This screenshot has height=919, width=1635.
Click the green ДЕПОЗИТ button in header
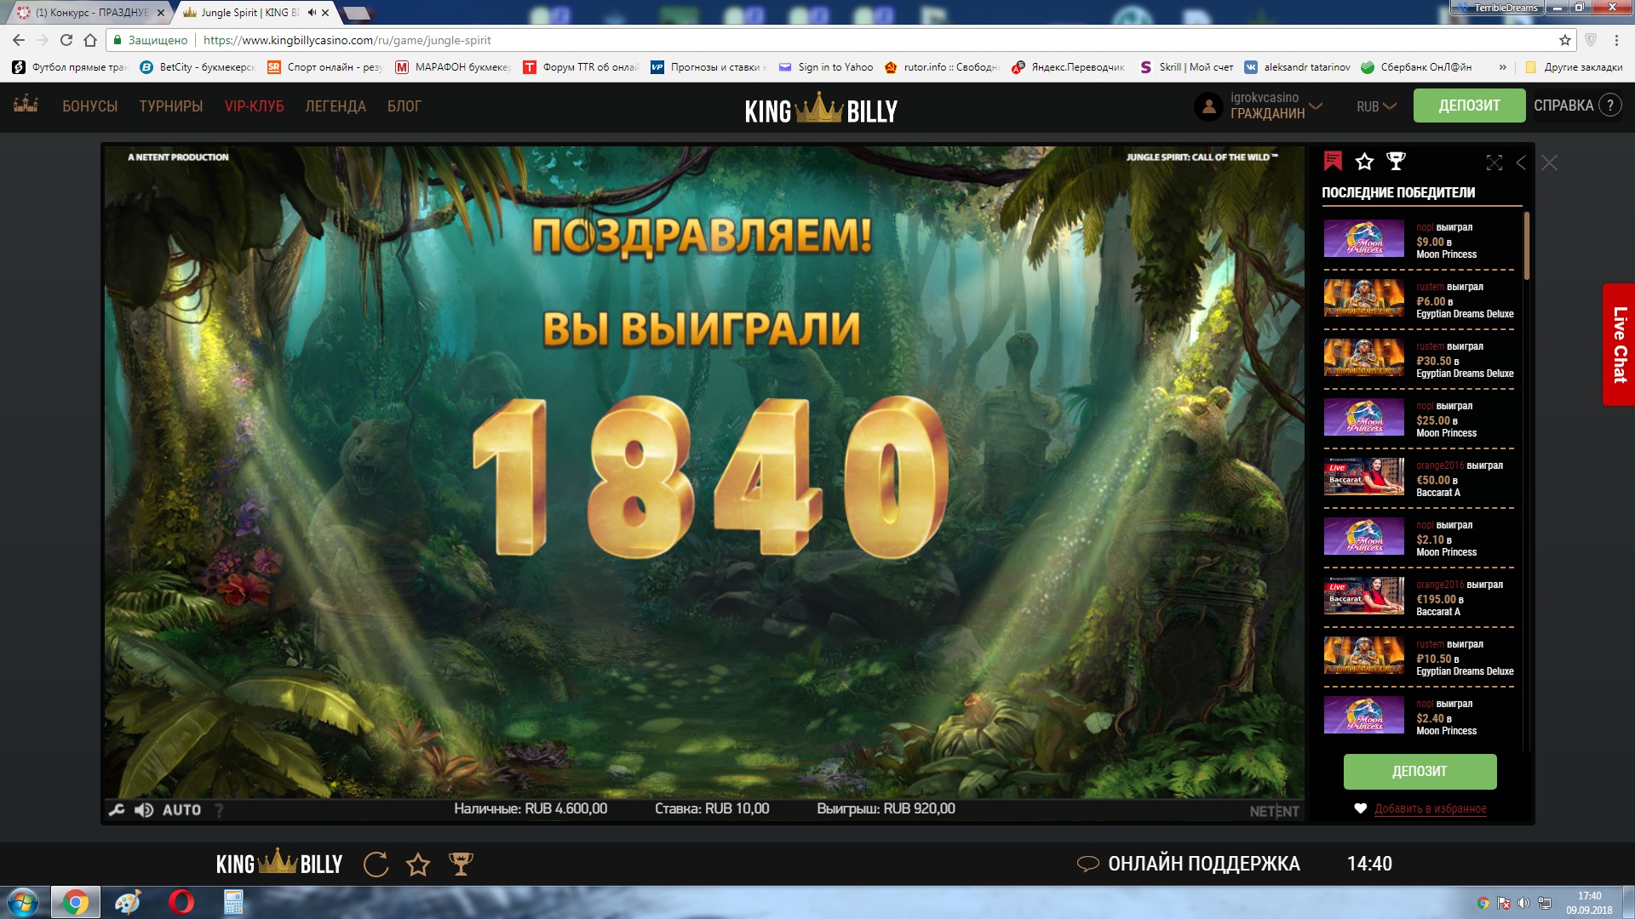(1469, 106)
